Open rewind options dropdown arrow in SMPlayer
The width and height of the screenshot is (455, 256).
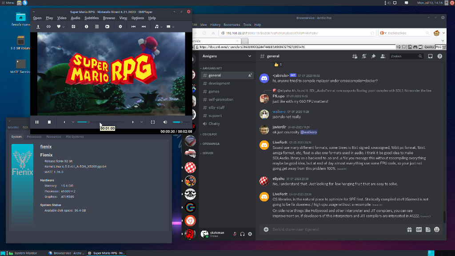[x=73, y=122]
